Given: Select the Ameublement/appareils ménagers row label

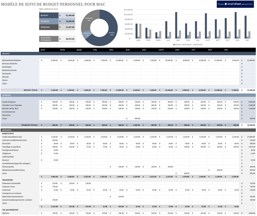Looking at the screenshot, I should point(16,163).
